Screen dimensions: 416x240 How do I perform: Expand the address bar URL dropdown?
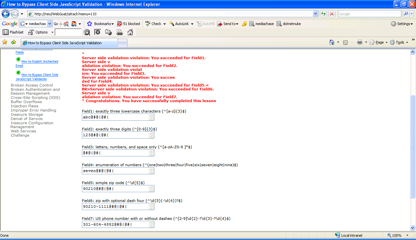coord(315,14)
